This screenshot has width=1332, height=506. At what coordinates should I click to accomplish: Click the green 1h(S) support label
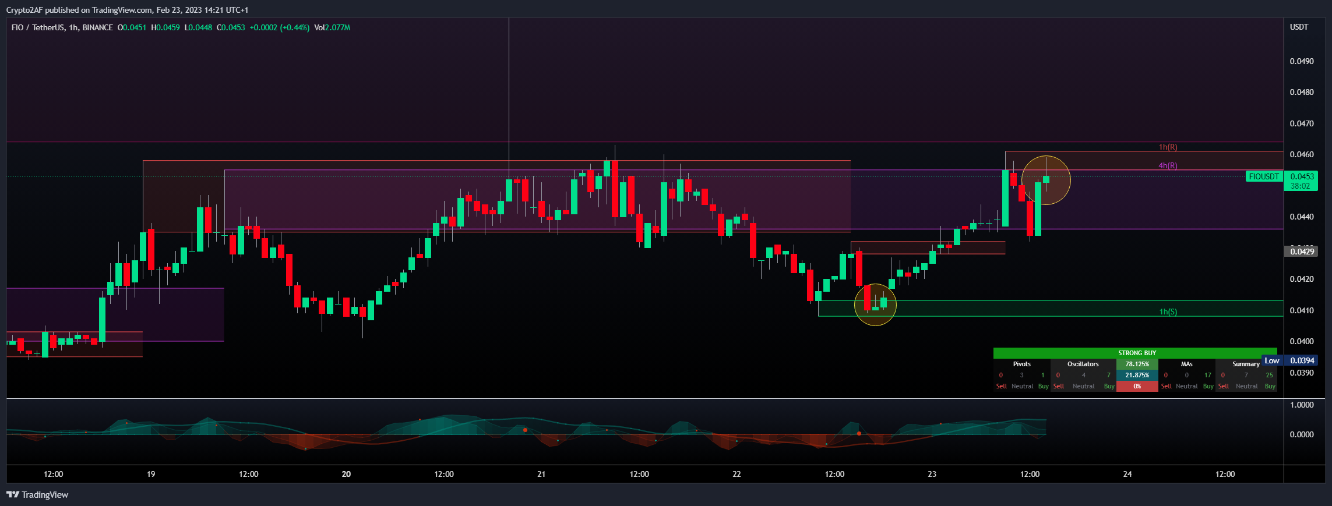[1168, 312]
